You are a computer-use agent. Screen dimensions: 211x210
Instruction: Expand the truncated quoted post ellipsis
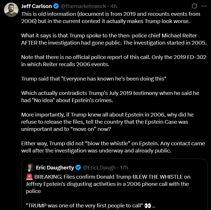(x=154, y=206)
